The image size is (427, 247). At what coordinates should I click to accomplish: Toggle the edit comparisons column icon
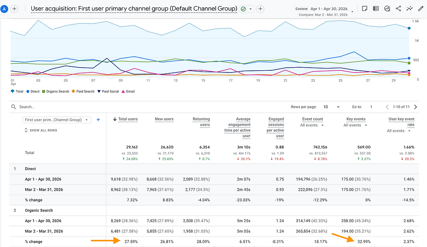click(x=376, y=9)
